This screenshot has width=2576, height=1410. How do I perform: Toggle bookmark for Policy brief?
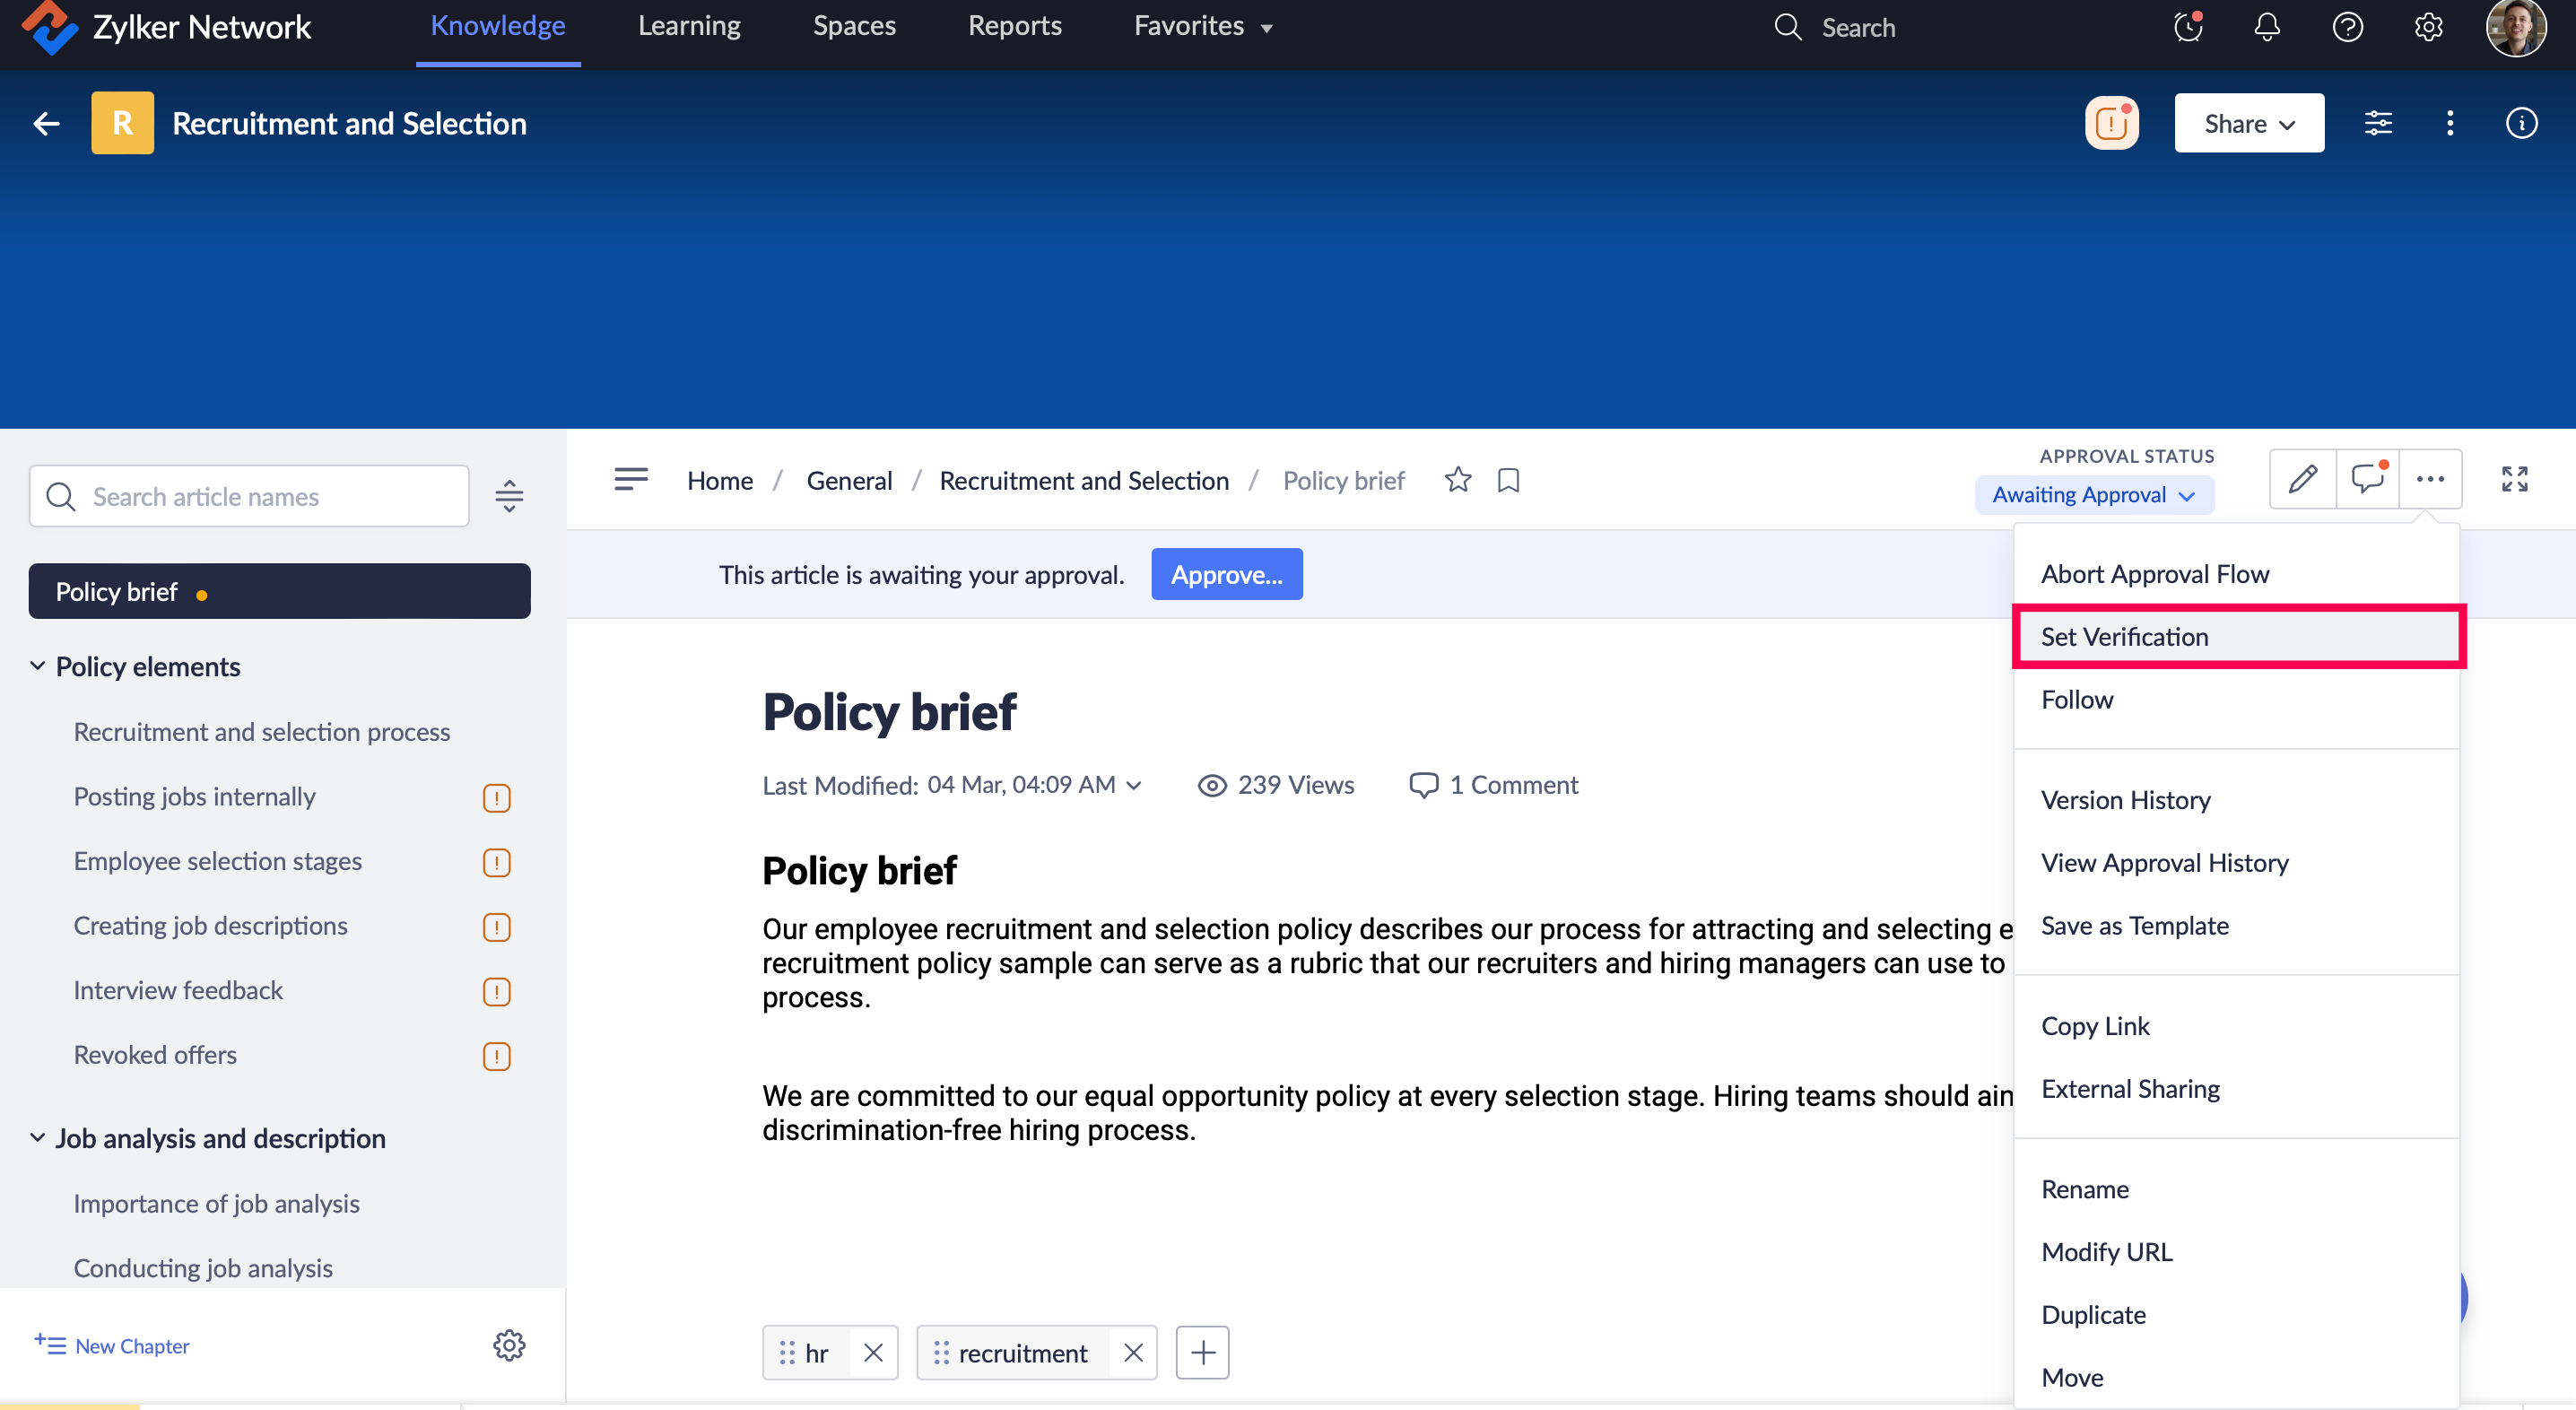(x=1508, y=480)
